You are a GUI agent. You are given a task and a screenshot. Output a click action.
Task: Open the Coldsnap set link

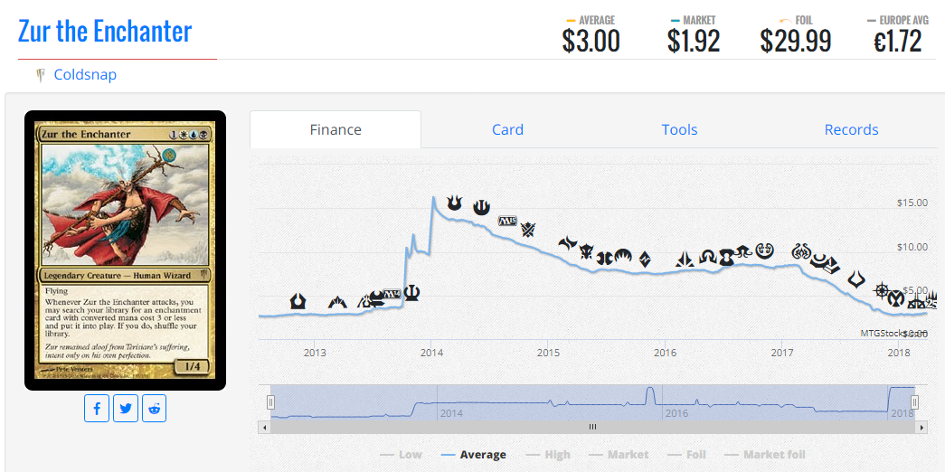coord(85,75)
